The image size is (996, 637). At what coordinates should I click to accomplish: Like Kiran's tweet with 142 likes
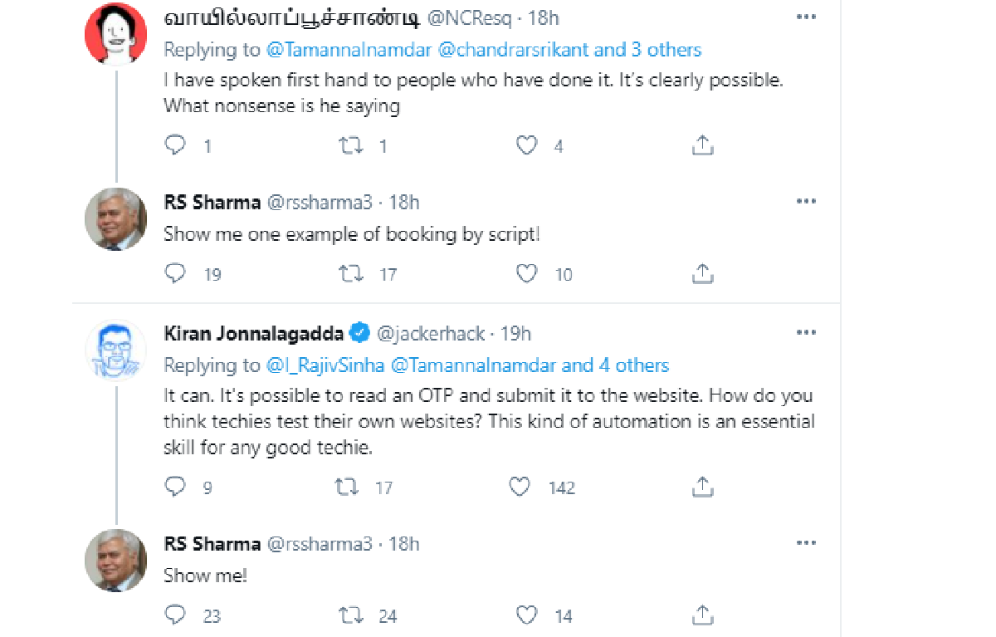[520, 487]
